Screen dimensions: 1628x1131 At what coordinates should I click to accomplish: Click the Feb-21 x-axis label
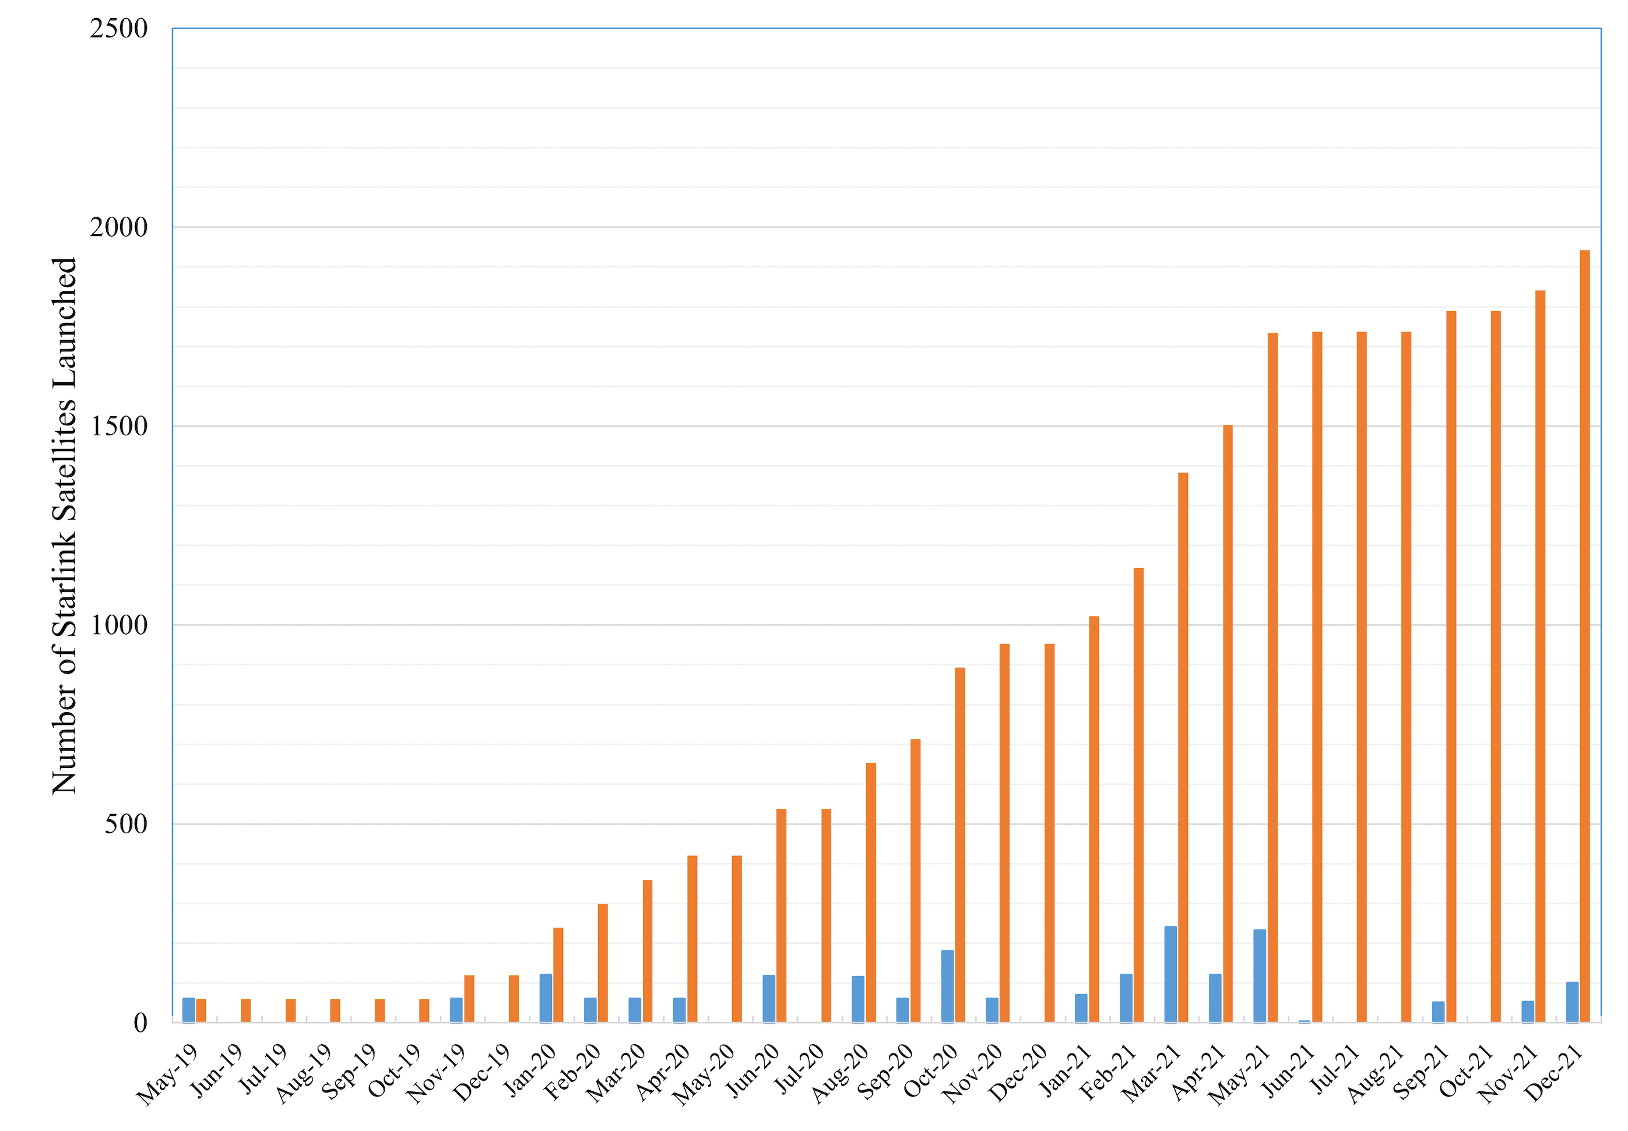tap(1108, 1072)
